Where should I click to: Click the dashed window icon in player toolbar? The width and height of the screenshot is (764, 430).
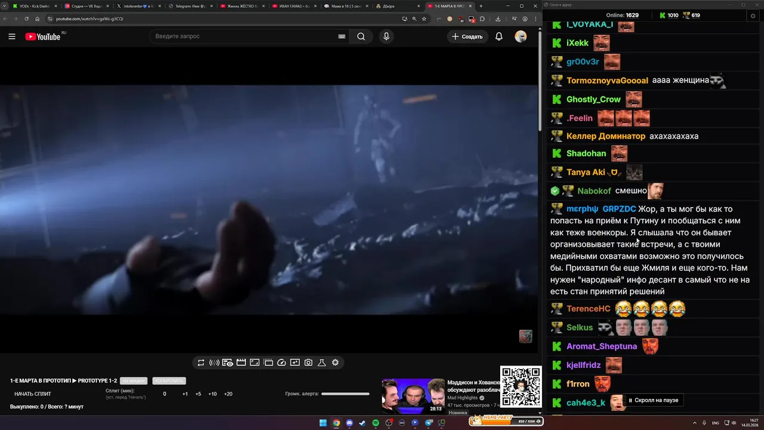point(268,363)
